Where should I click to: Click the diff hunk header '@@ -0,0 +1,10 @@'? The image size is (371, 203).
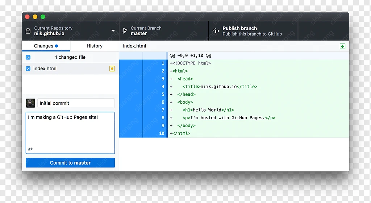tap(190, 55)
